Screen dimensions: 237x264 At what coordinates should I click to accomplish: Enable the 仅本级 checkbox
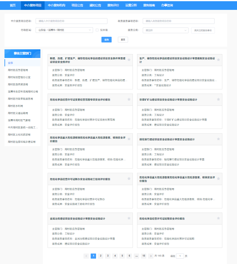(x=97, y=30)
